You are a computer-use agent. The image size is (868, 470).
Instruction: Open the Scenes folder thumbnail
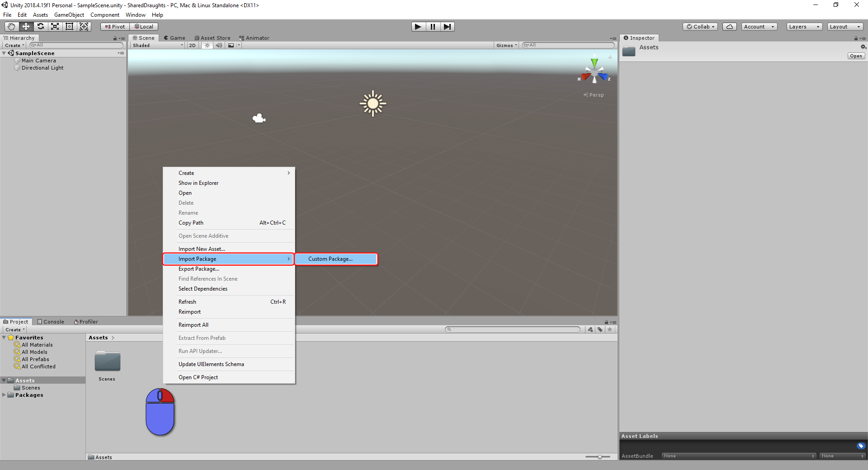tap(107, 362)
